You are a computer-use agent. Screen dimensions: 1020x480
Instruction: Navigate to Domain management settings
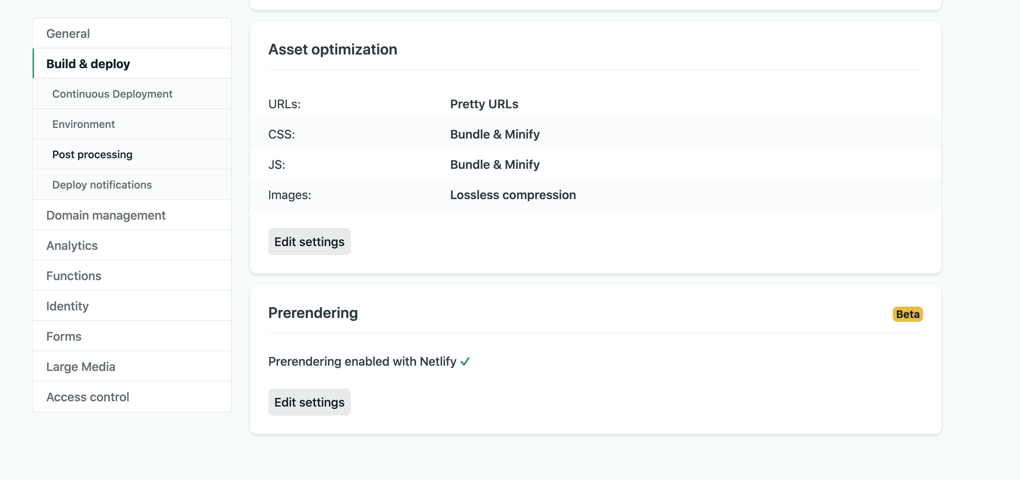106,215
